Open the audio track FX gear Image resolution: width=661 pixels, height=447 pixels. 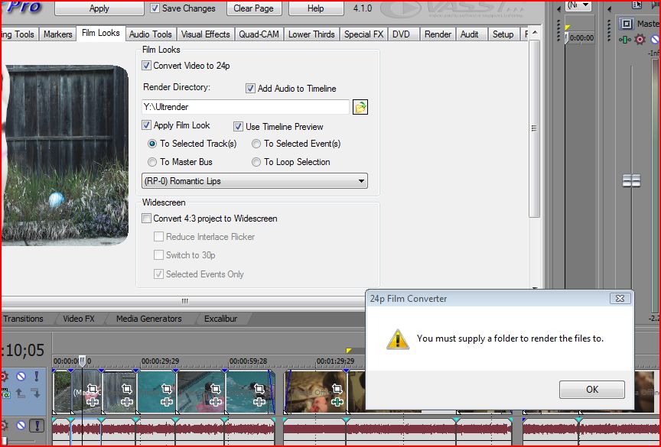point(4,426)
